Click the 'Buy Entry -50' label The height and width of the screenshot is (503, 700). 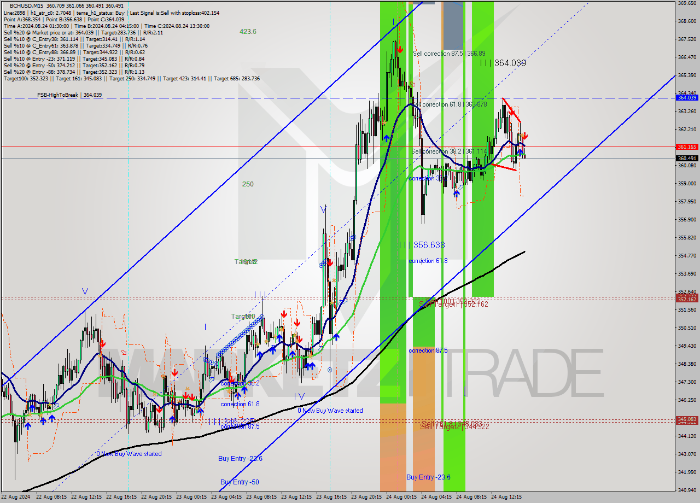240,482
